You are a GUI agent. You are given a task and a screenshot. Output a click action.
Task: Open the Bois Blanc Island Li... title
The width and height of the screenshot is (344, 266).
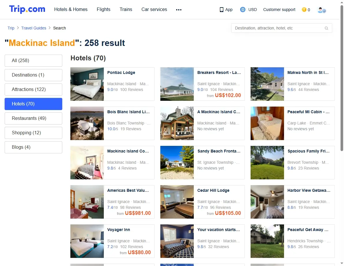(x=128, y=112)
